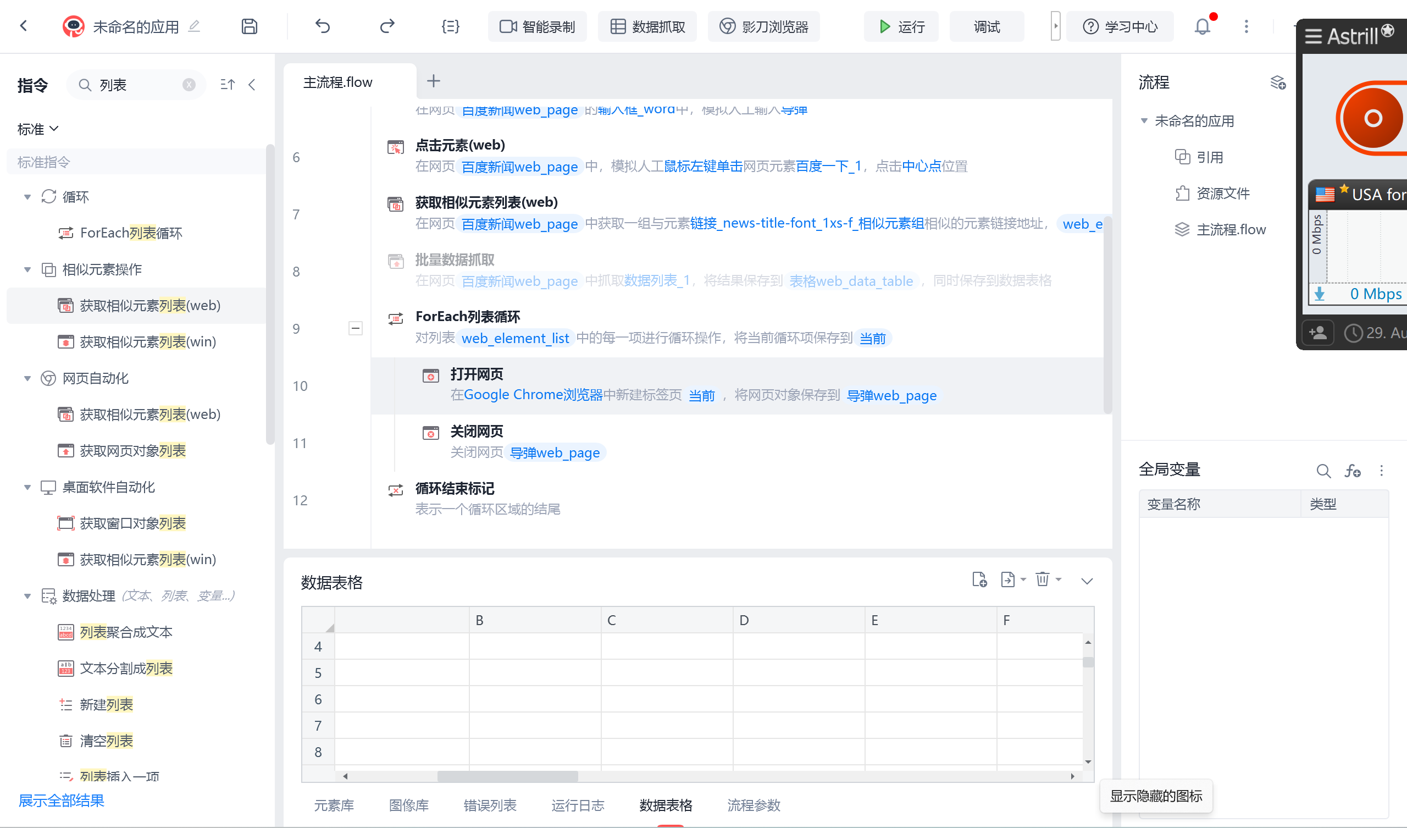
Task: Click the save icon in top toolbar
Action: 249,26
